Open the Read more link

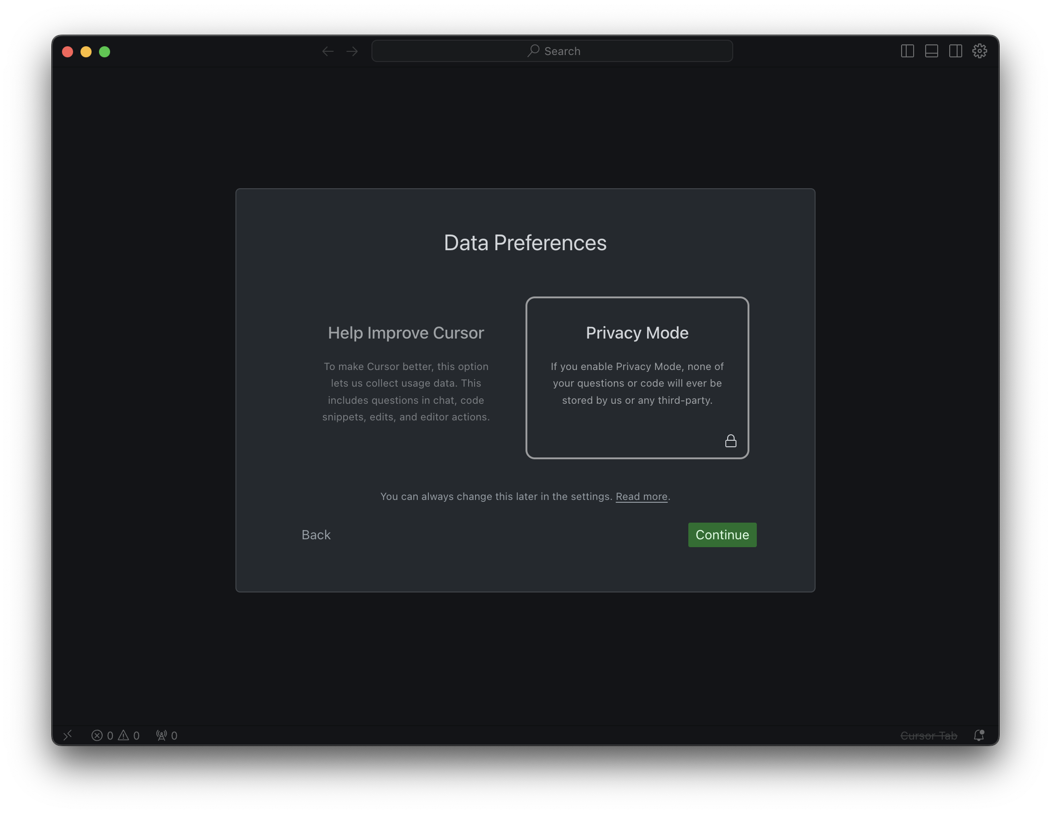tap(642, 496)
